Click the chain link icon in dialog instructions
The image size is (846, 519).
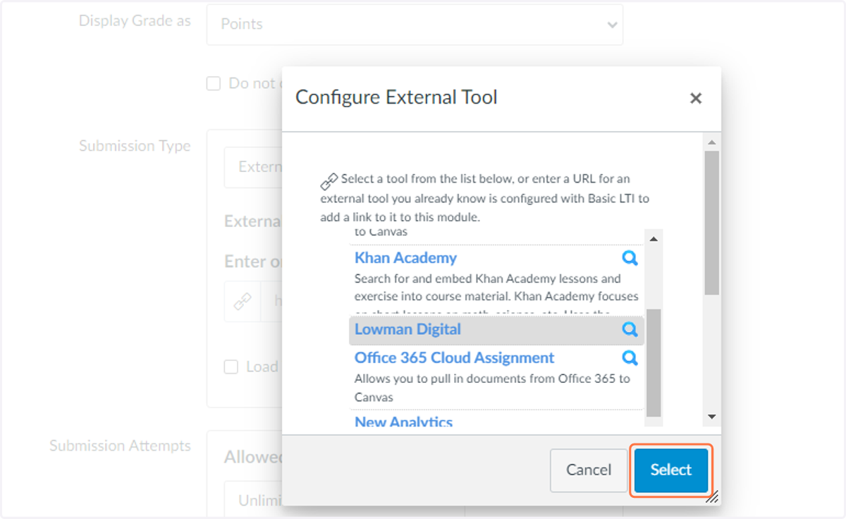(x=329, y=181)
